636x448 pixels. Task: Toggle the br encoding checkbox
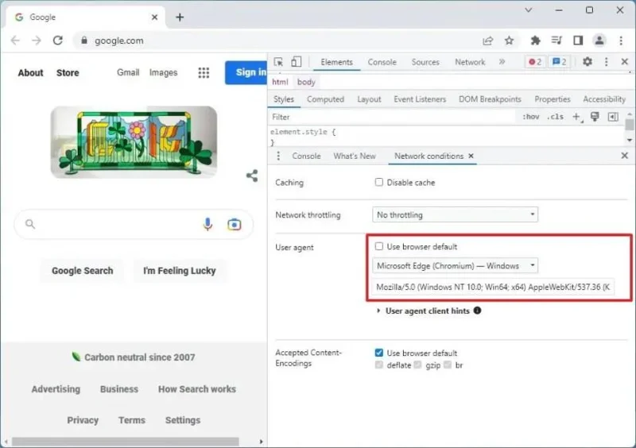pyautogui.click(x=448, y=365)
